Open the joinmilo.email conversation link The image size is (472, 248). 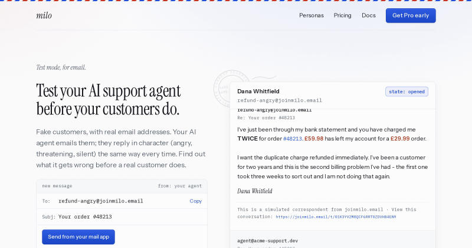336,217
